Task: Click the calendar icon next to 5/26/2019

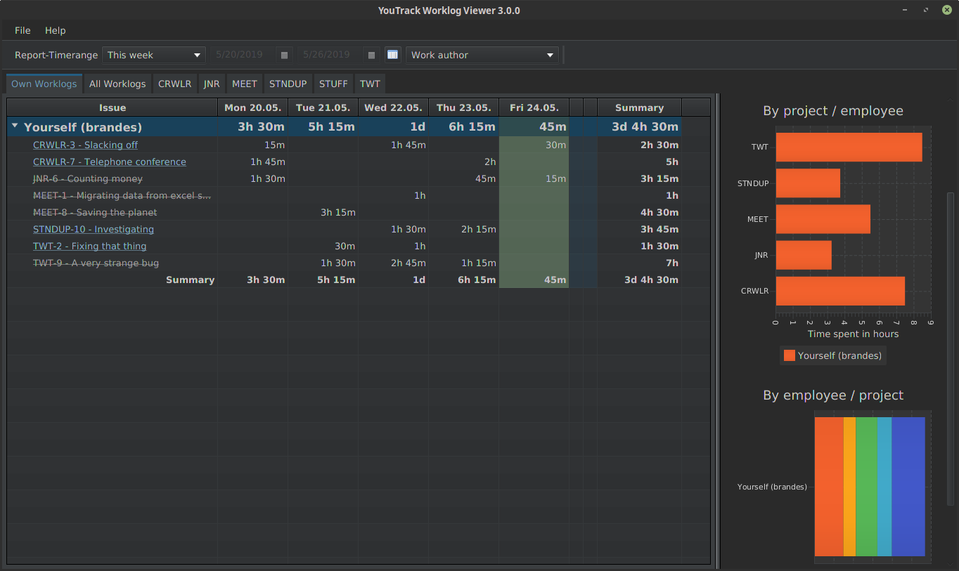Action: (372, 55)
